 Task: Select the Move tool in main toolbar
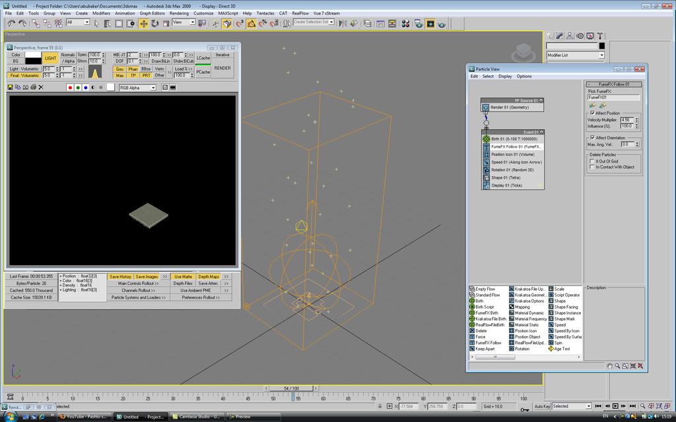pos(143,23)
